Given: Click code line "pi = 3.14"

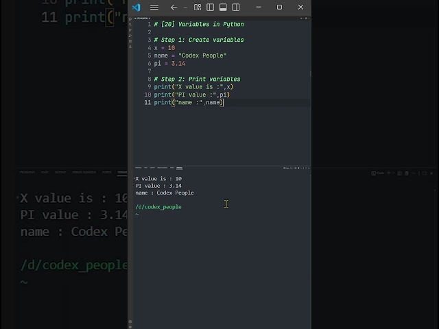Looking at the screenshot, I should click(x=169, y=64).
